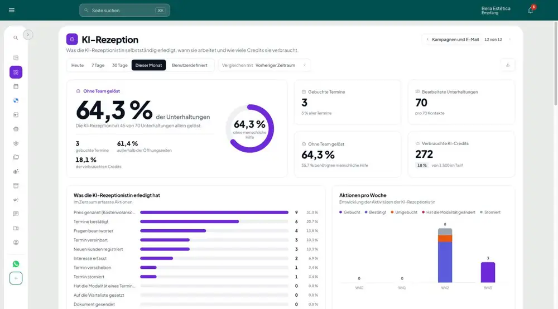Focus the Seite suchen search field
This screenshot has width=558, height=309.
124,10
